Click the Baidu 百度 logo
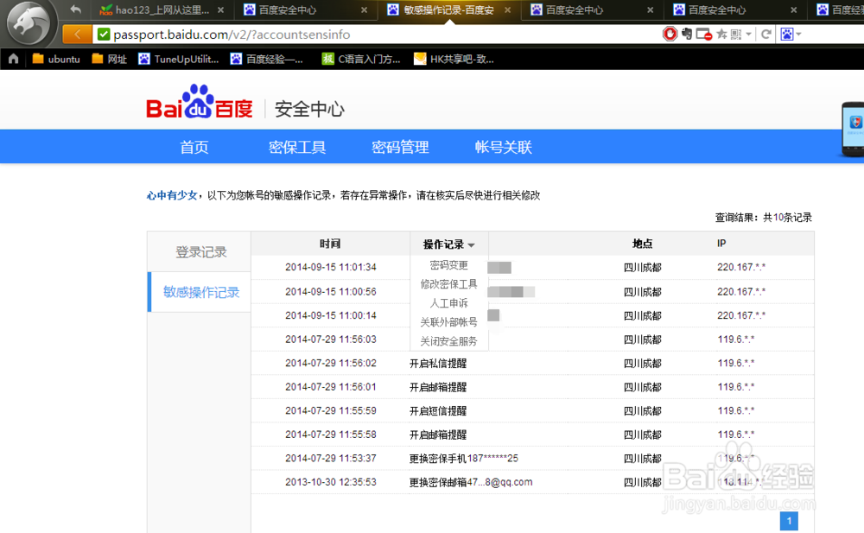 coord(200,102)
